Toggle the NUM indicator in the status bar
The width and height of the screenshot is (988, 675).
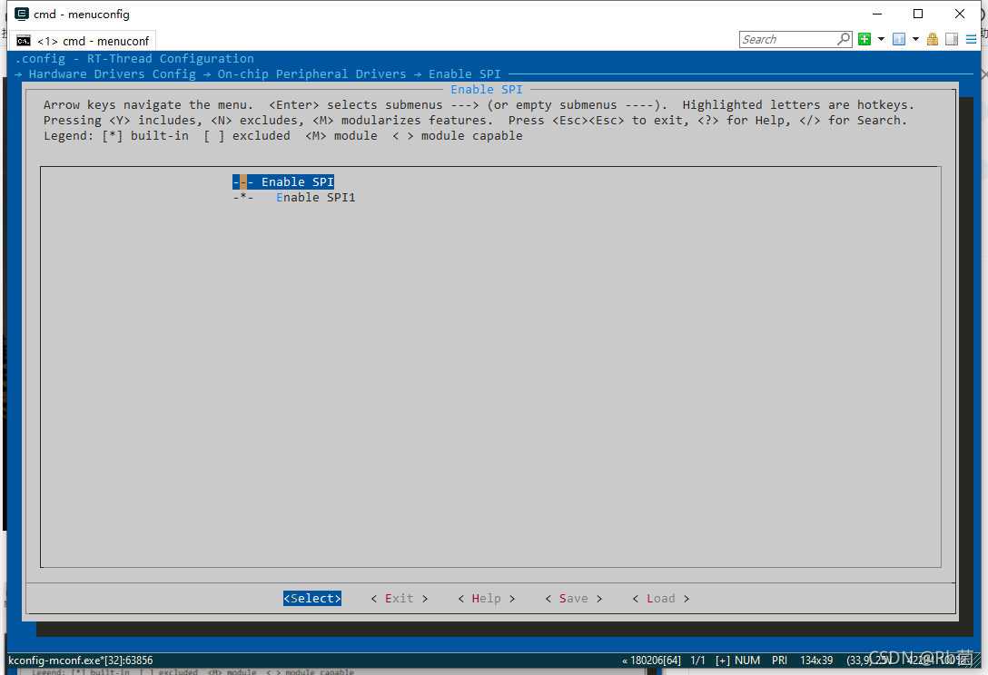pyautogui.click(x=746, y=660)
